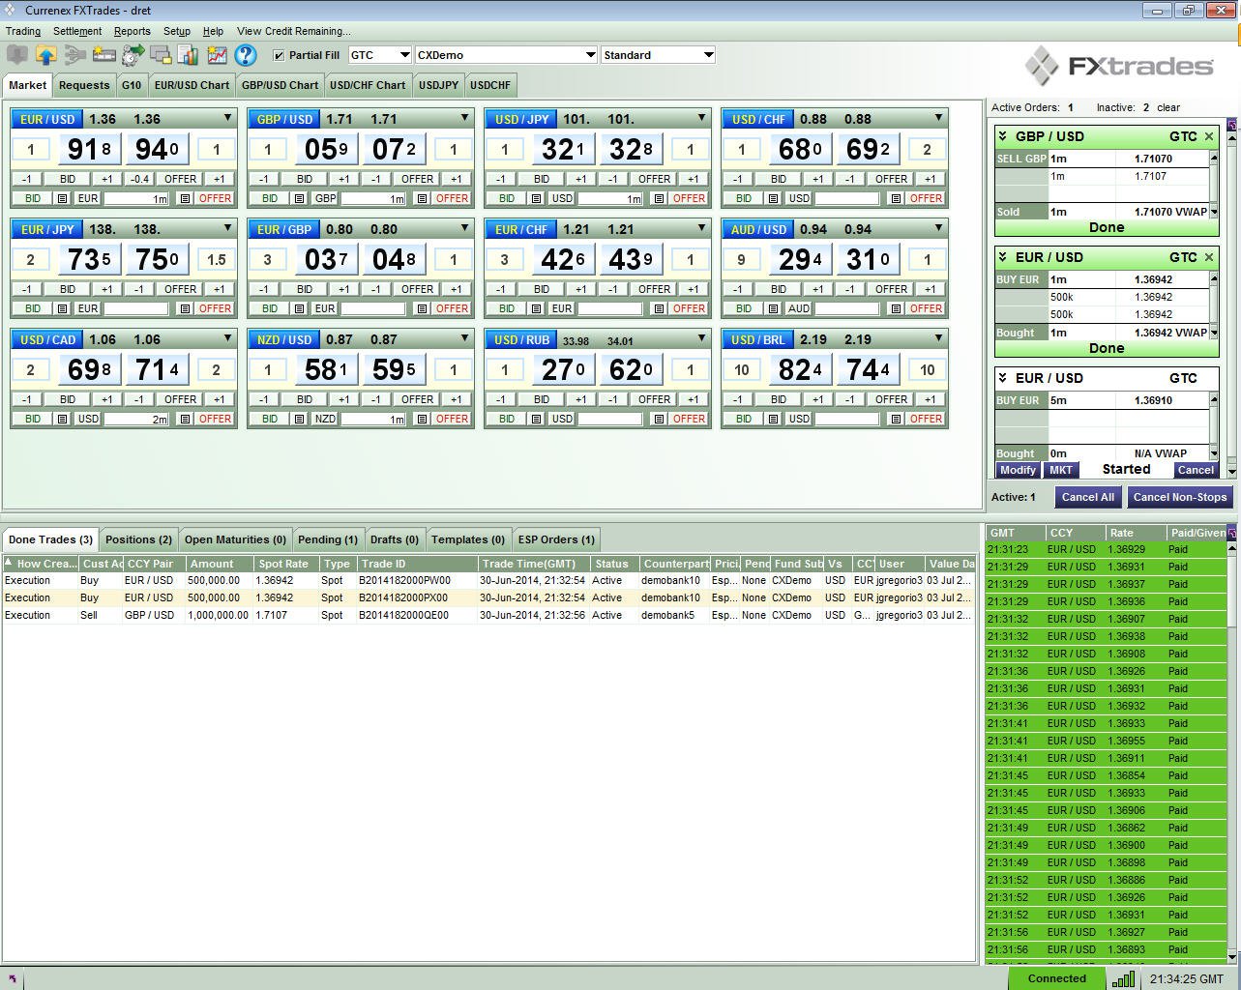Viewport: 1241px width, 990px height.
Task: Toggle the Partial Fill checkbox
Action: point(280,55)
